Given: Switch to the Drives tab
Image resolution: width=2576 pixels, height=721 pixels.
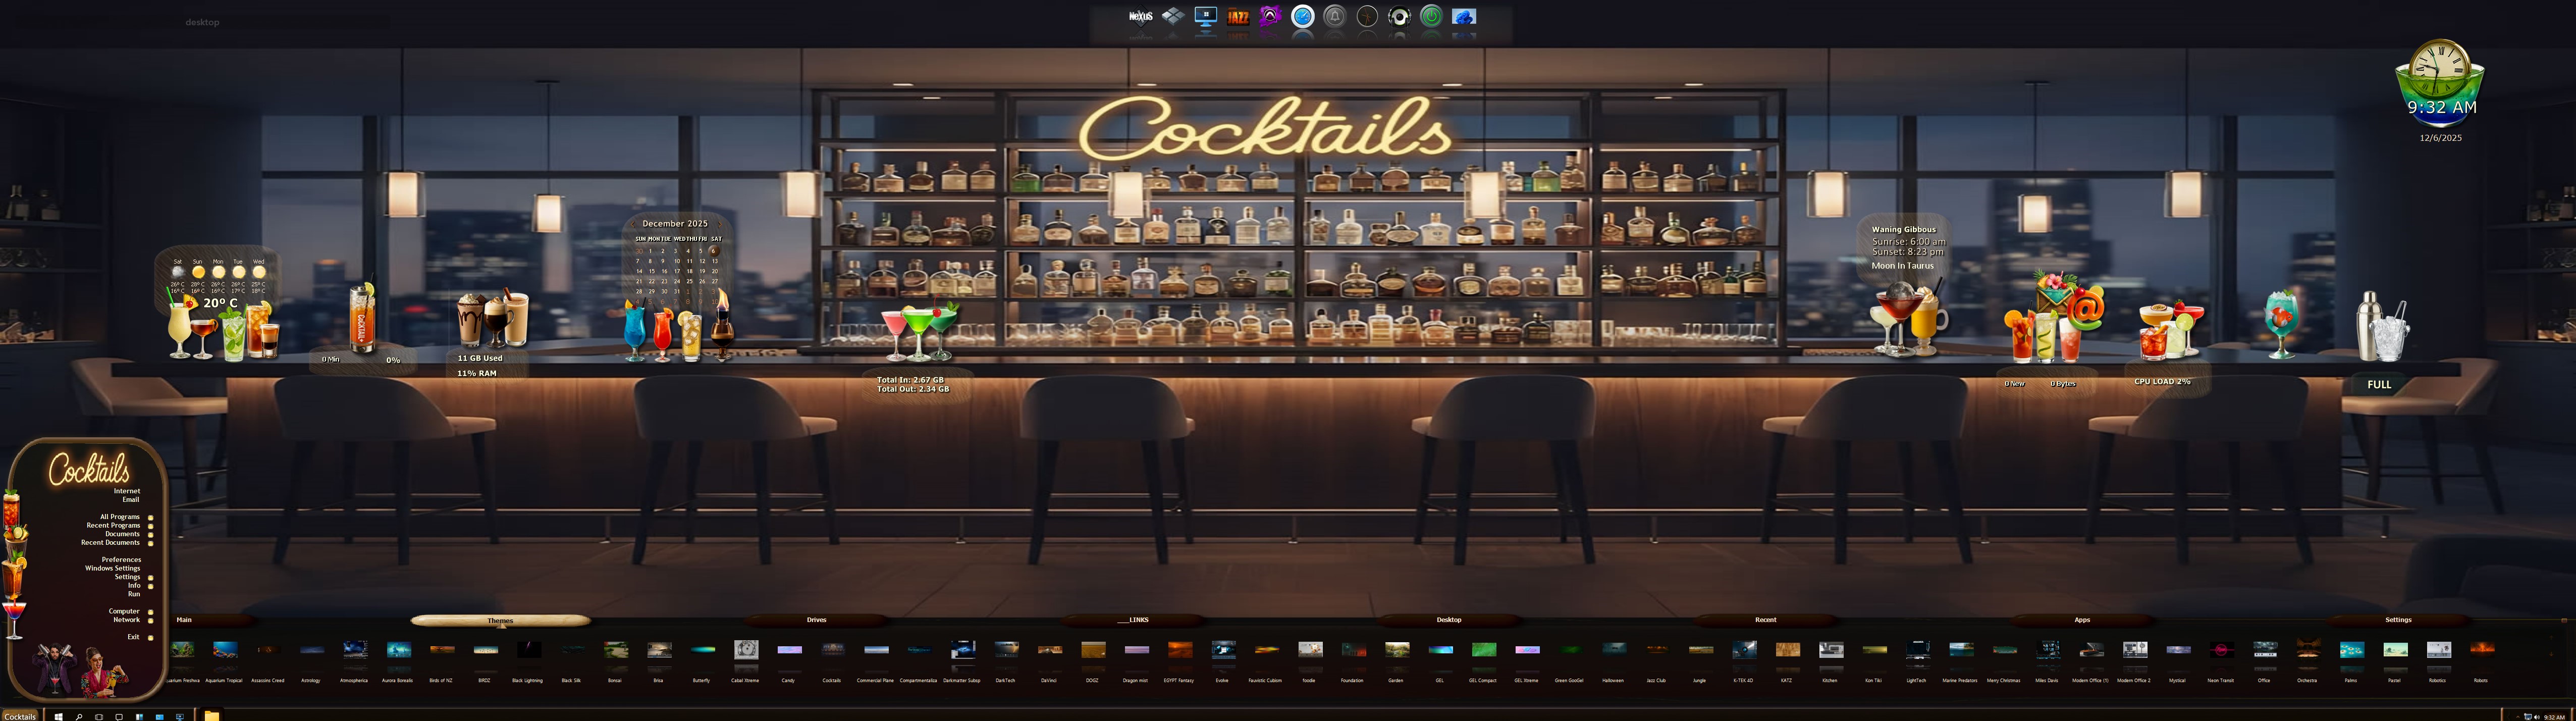Looking at the screenshot, I should (816, 620).
